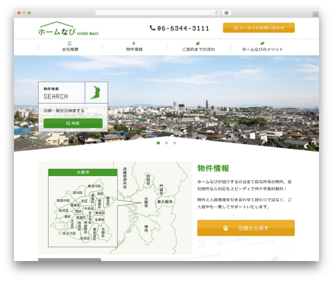This screenshot has height=281, width=333.
Task: Click the ホームなび HOME NAVI logo
Action: tap(69, 29)
